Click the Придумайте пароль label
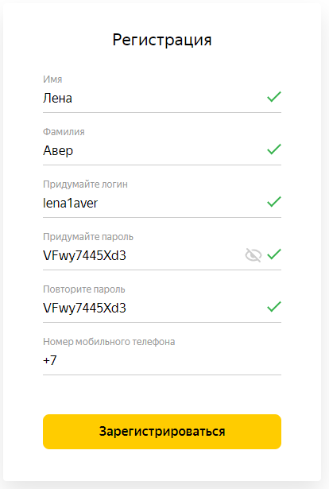The height and width of the screenshot is (489, 329). (x=88, y=237)
